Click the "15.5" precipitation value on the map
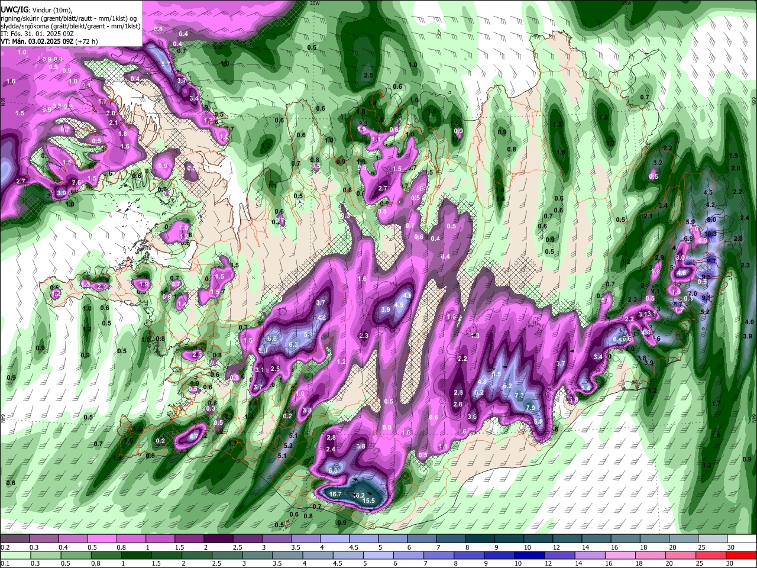This screenshot has width=757, height=568. coord(368,501)
